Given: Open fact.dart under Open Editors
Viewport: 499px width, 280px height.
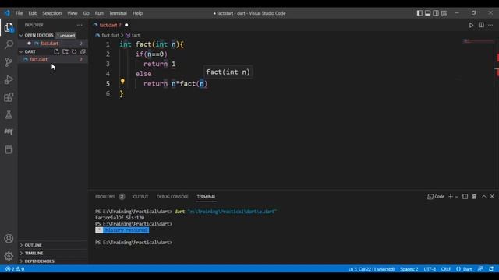Looking at the screenshot, I should pyautogui.click(x=49, y=44).
